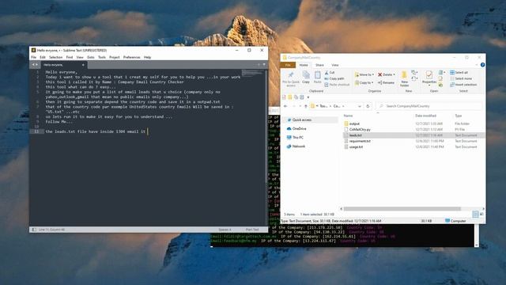Click Rename in the Organize group
The height and width of the screenshot is (285, 506).
pyautogui.click(x=386, y=82)
